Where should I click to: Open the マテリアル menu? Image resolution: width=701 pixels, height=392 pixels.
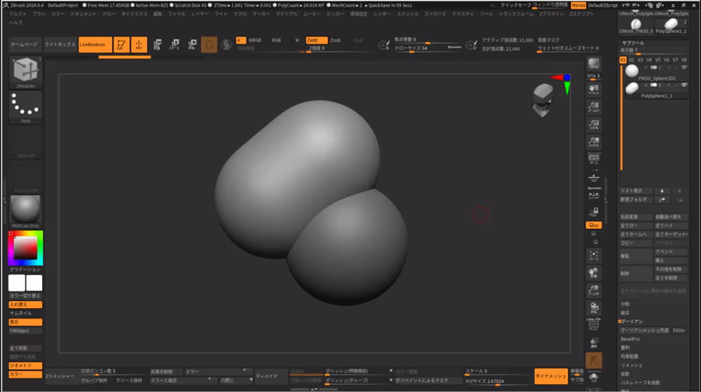click(286, 14)
